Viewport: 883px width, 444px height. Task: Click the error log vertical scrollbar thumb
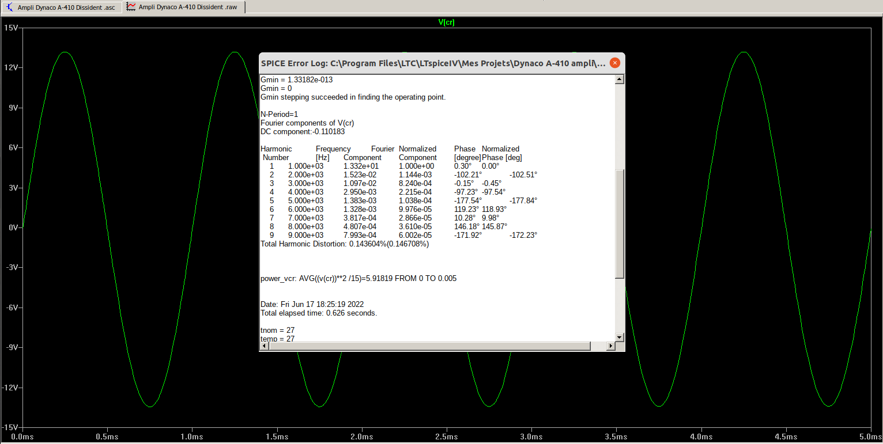click(620, 223)
